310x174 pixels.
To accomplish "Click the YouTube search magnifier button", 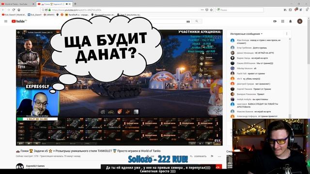I will click(197, 21).
